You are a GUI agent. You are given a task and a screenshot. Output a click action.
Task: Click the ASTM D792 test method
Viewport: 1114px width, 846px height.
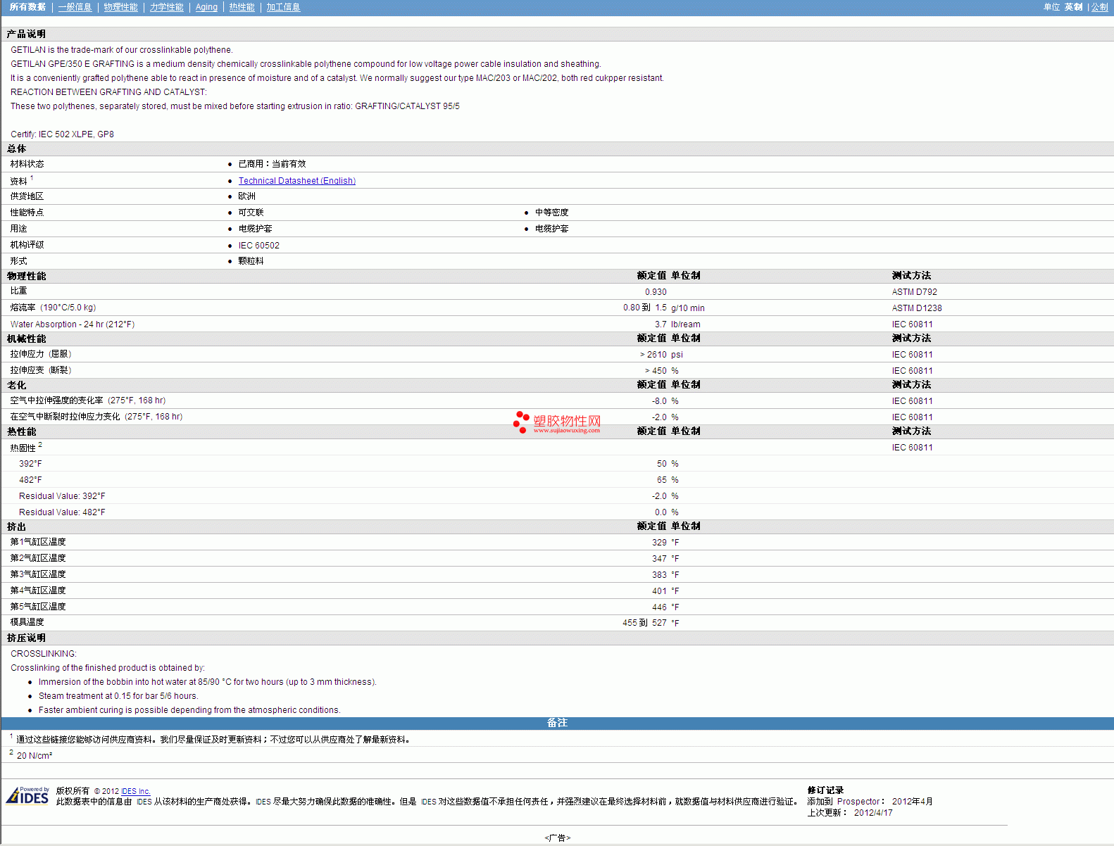914,292
